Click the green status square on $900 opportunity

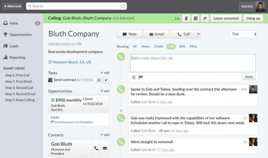[x=53, y=100]
